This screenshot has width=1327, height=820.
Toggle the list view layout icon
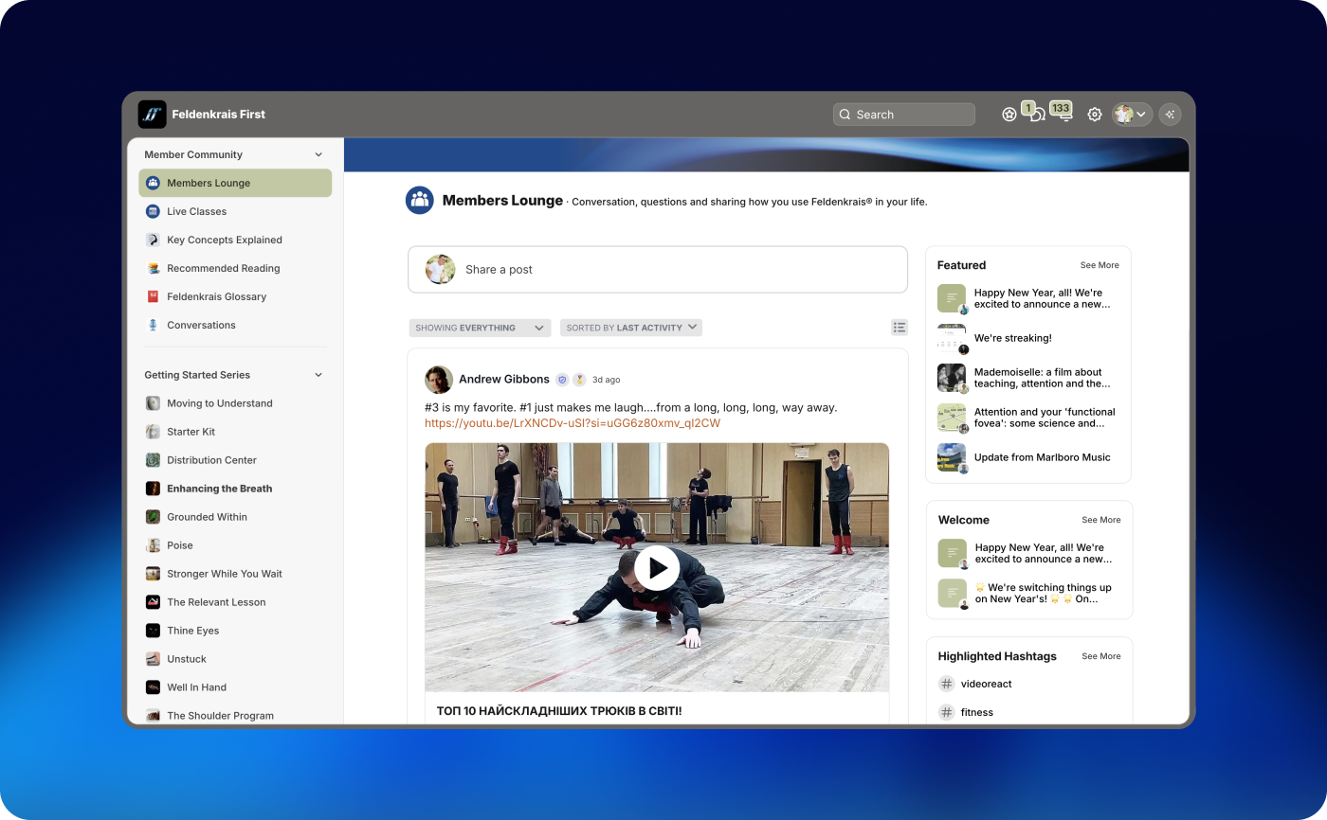pyautogui.click(x=899, y=328)
